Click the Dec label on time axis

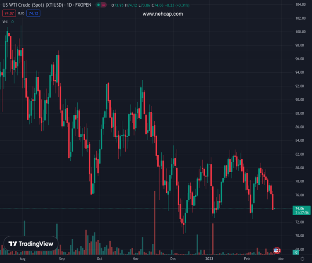(x=173, y=259)
